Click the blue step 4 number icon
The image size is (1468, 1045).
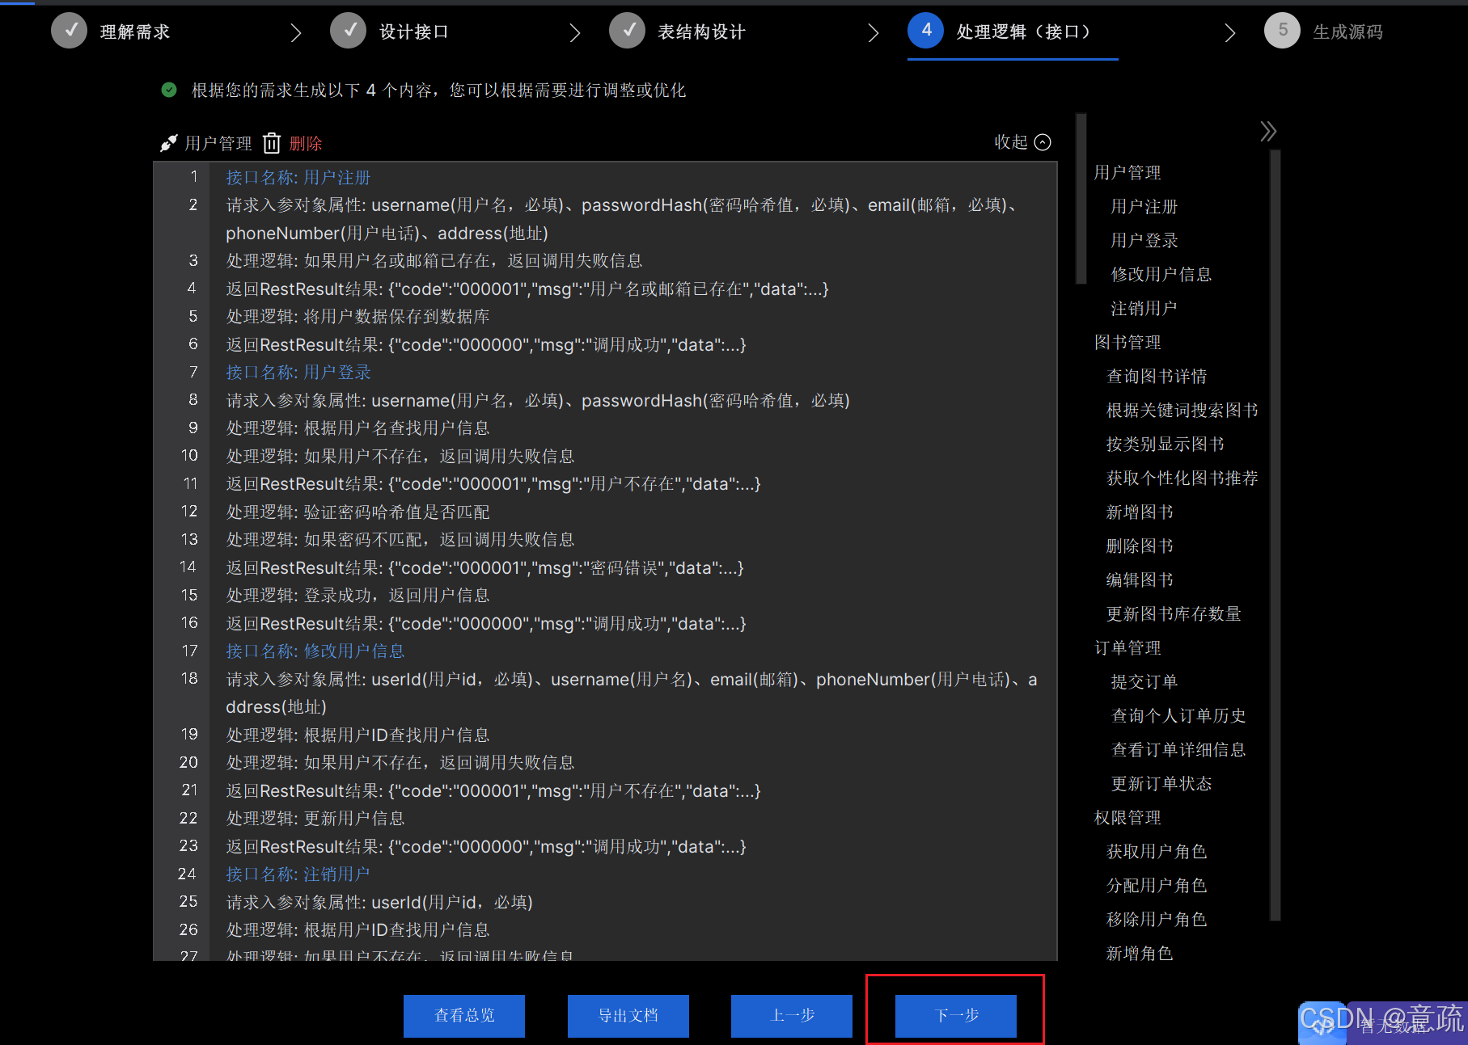pyautogui.click(x=925, y=31)
